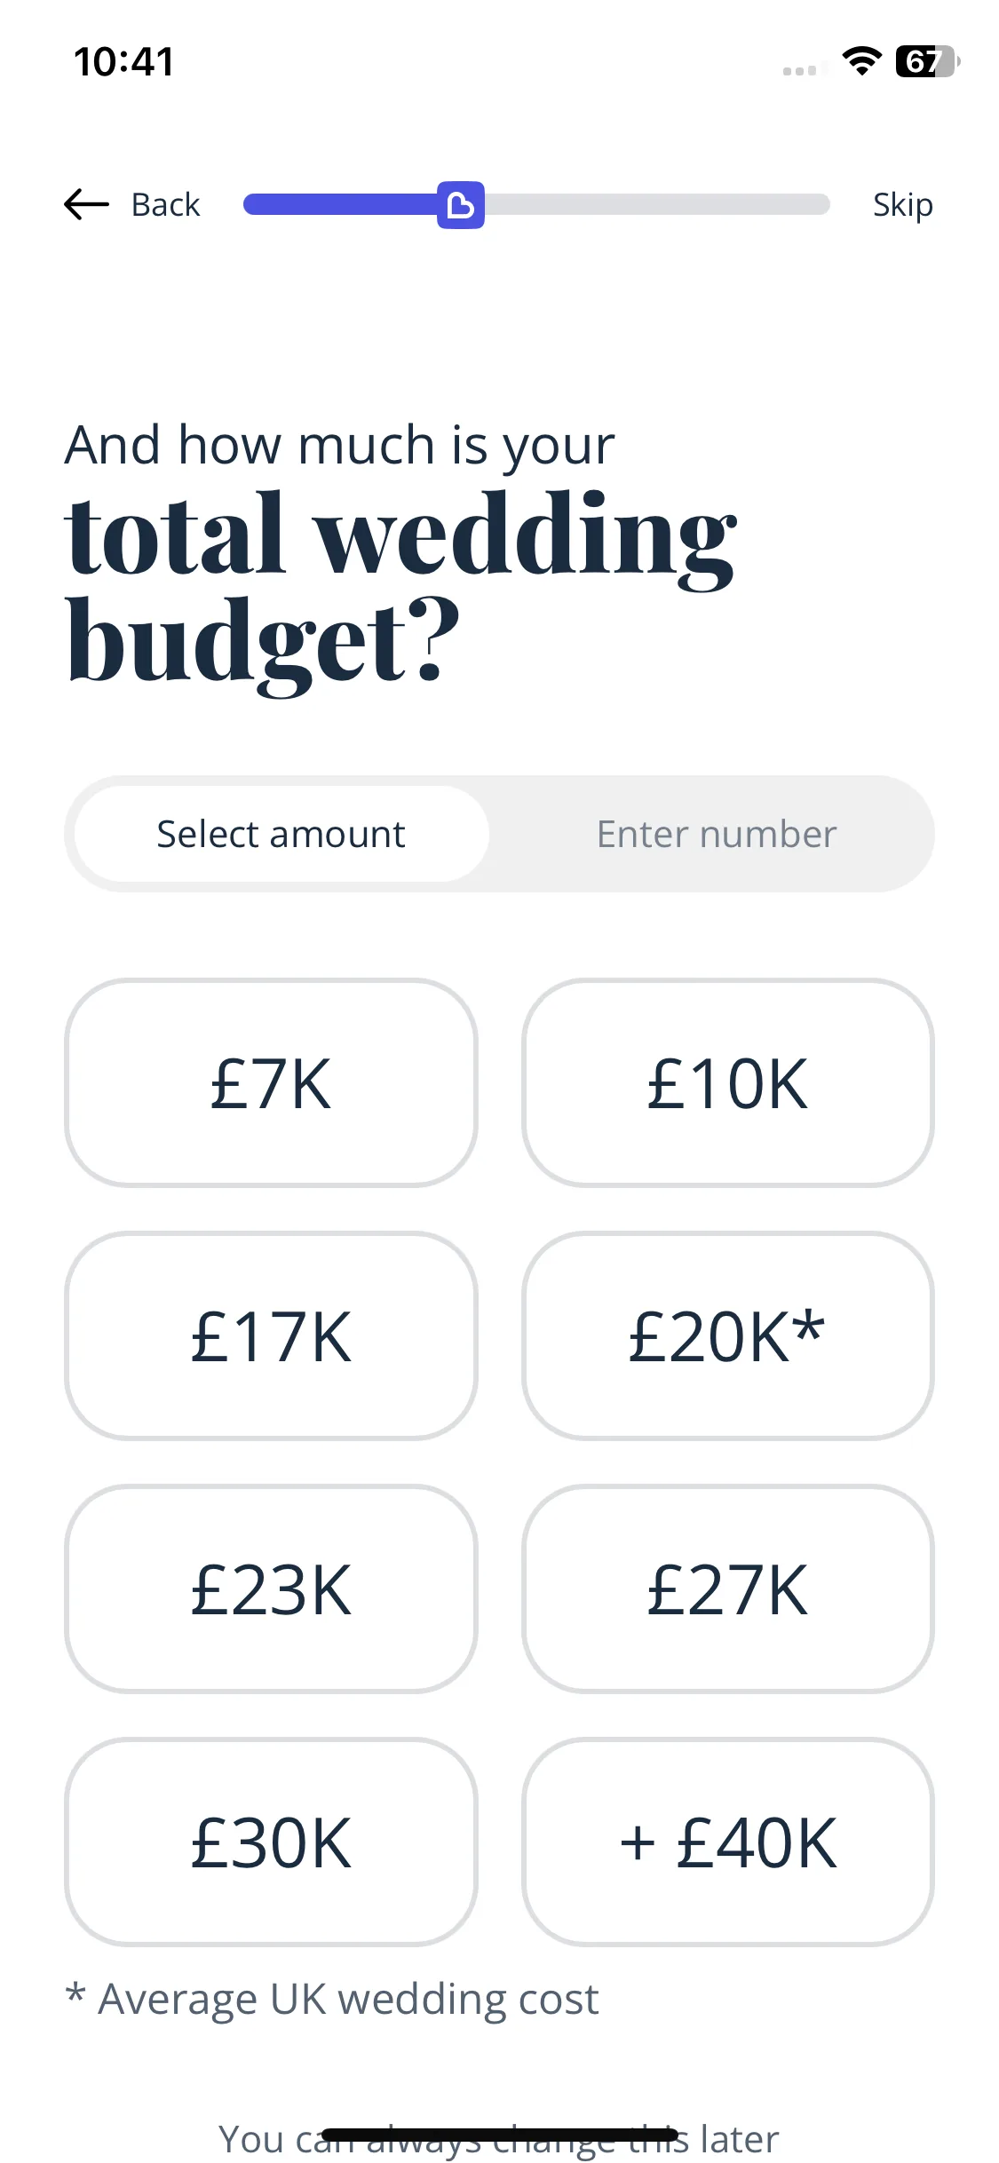
Task: Pick the £27K budget option
Action: tap(727, 1589)
